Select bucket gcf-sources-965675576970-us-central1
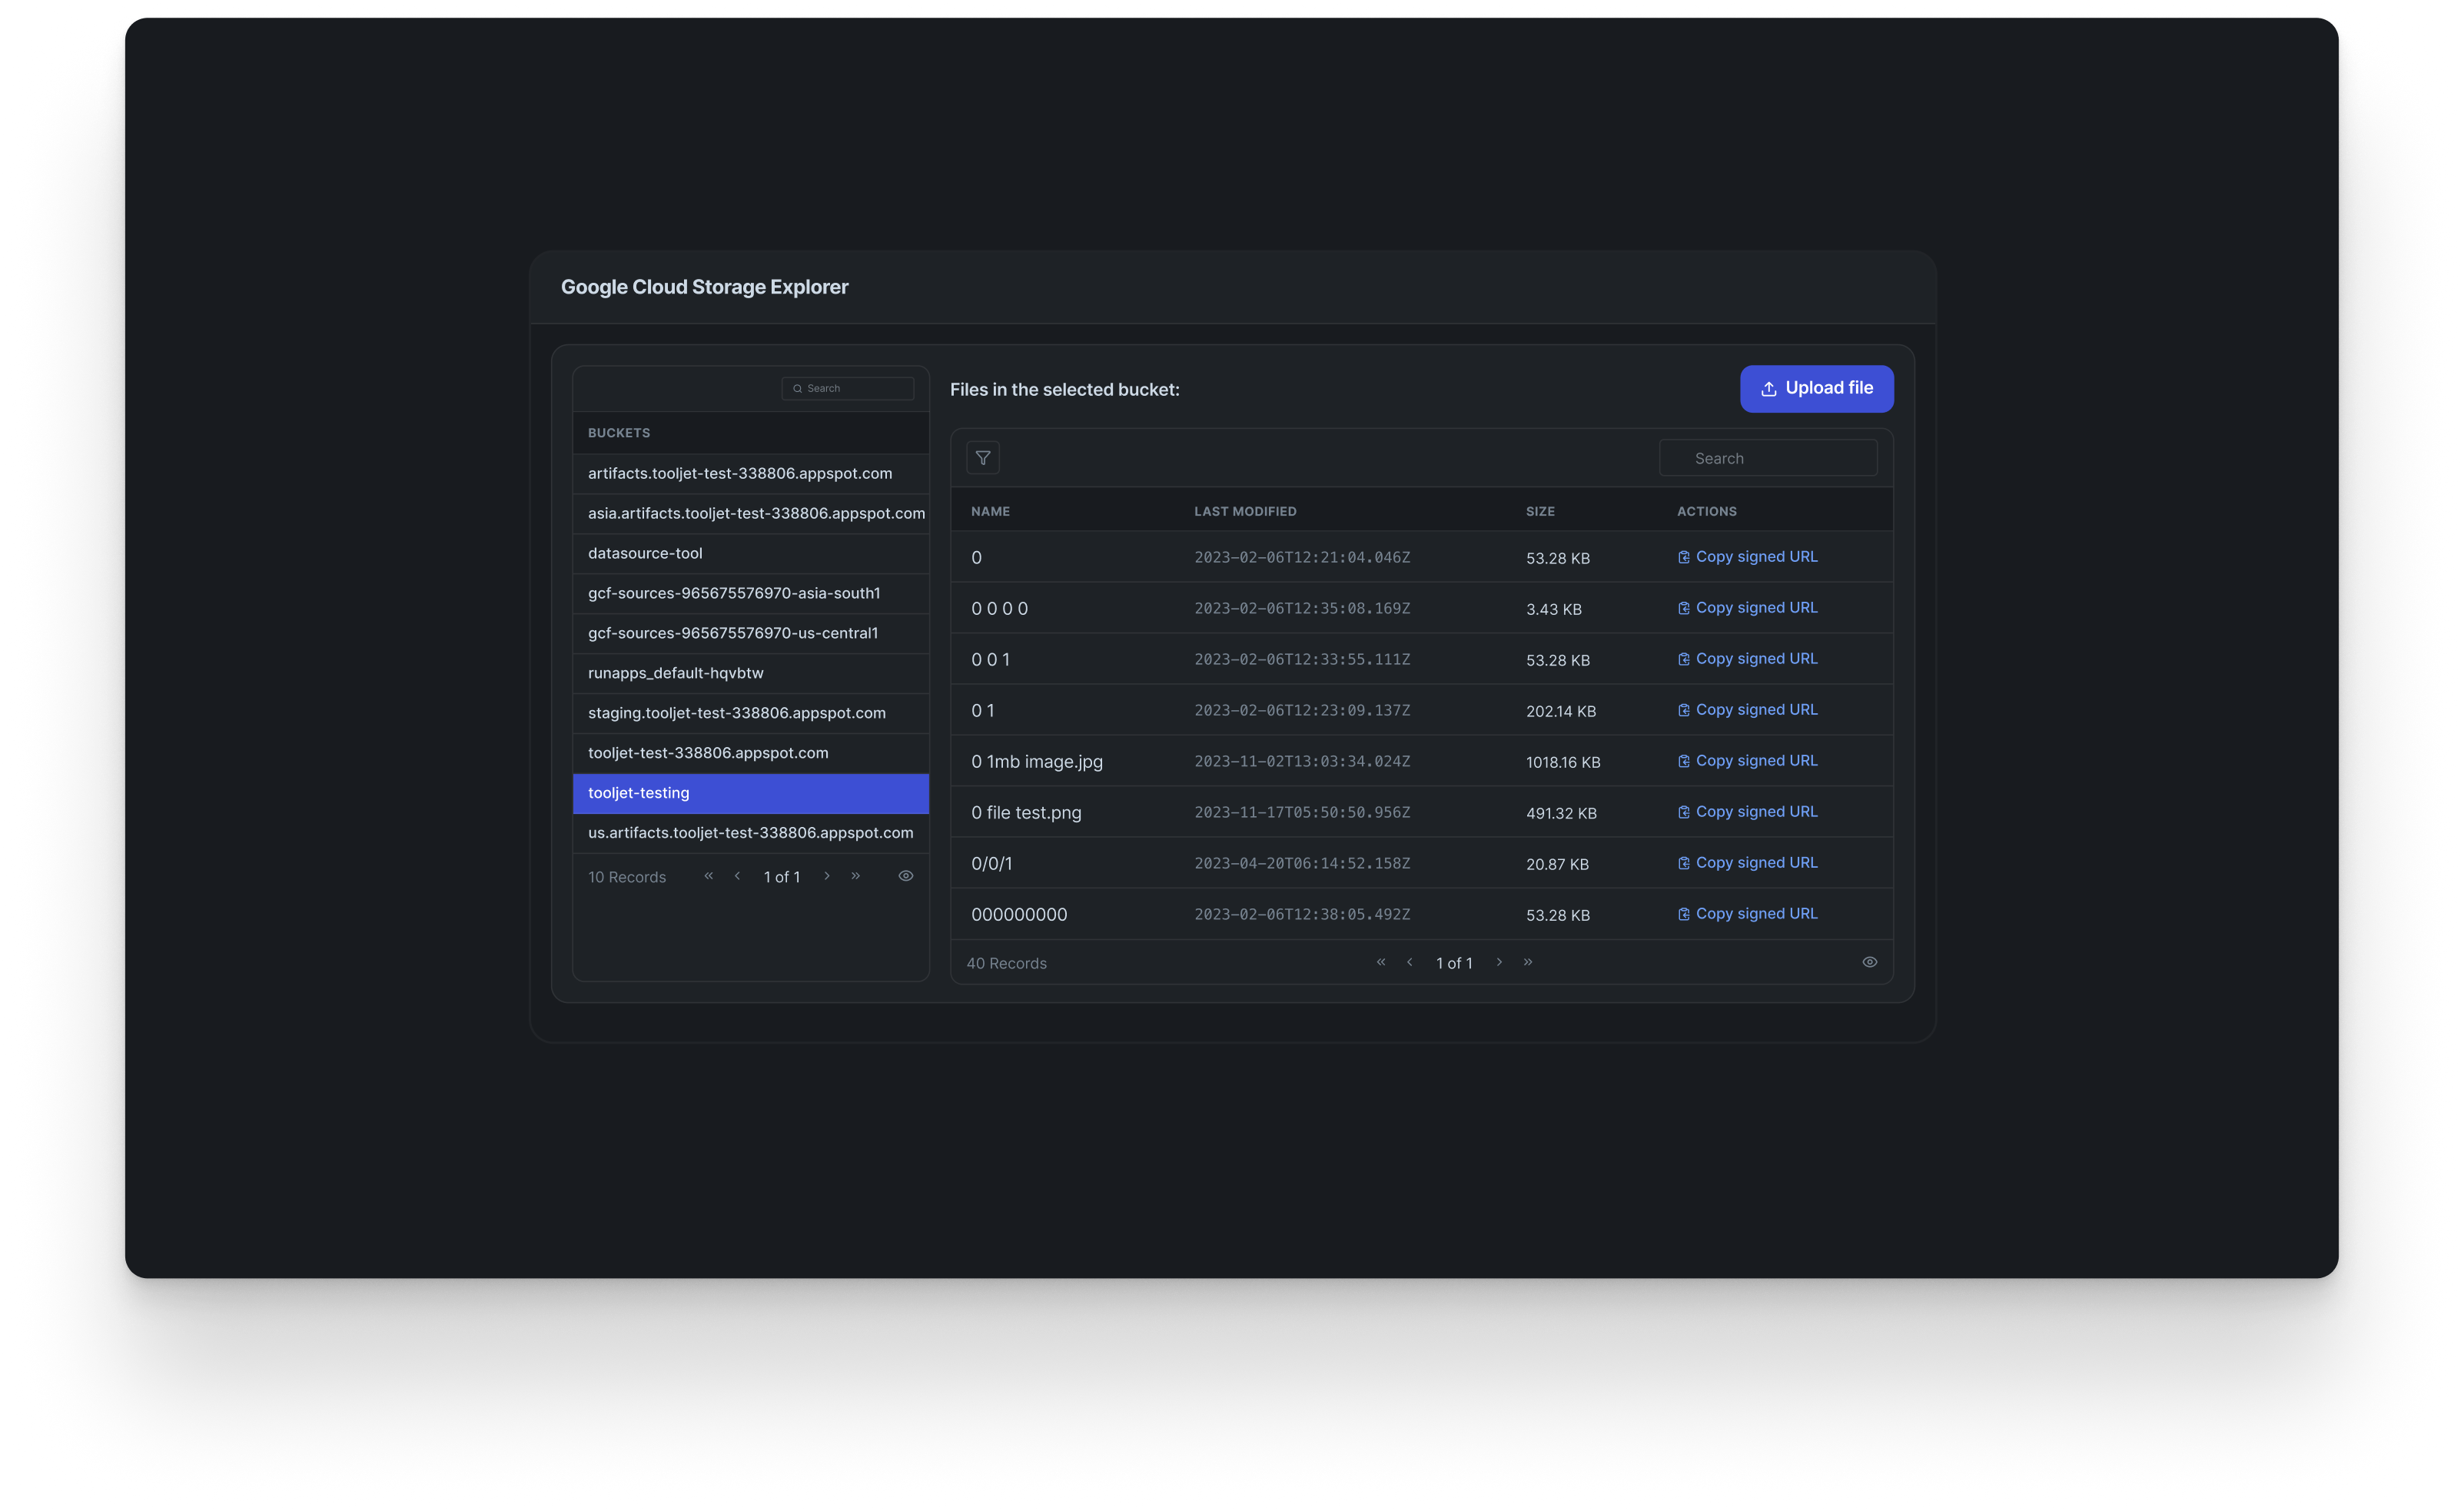 point(751,633)
